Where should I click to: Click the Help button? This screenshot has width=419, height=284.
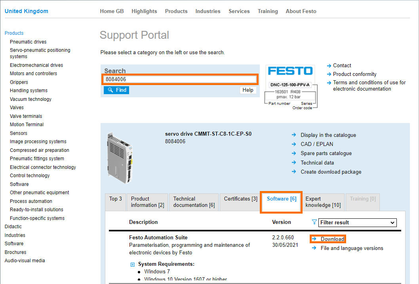tap(248, 90)
